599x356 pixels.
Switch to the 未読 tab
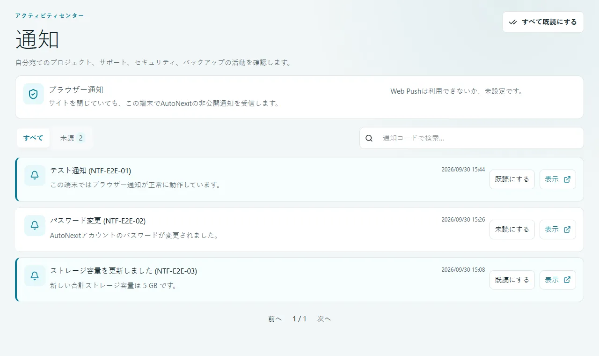click(x=72, y=138)
